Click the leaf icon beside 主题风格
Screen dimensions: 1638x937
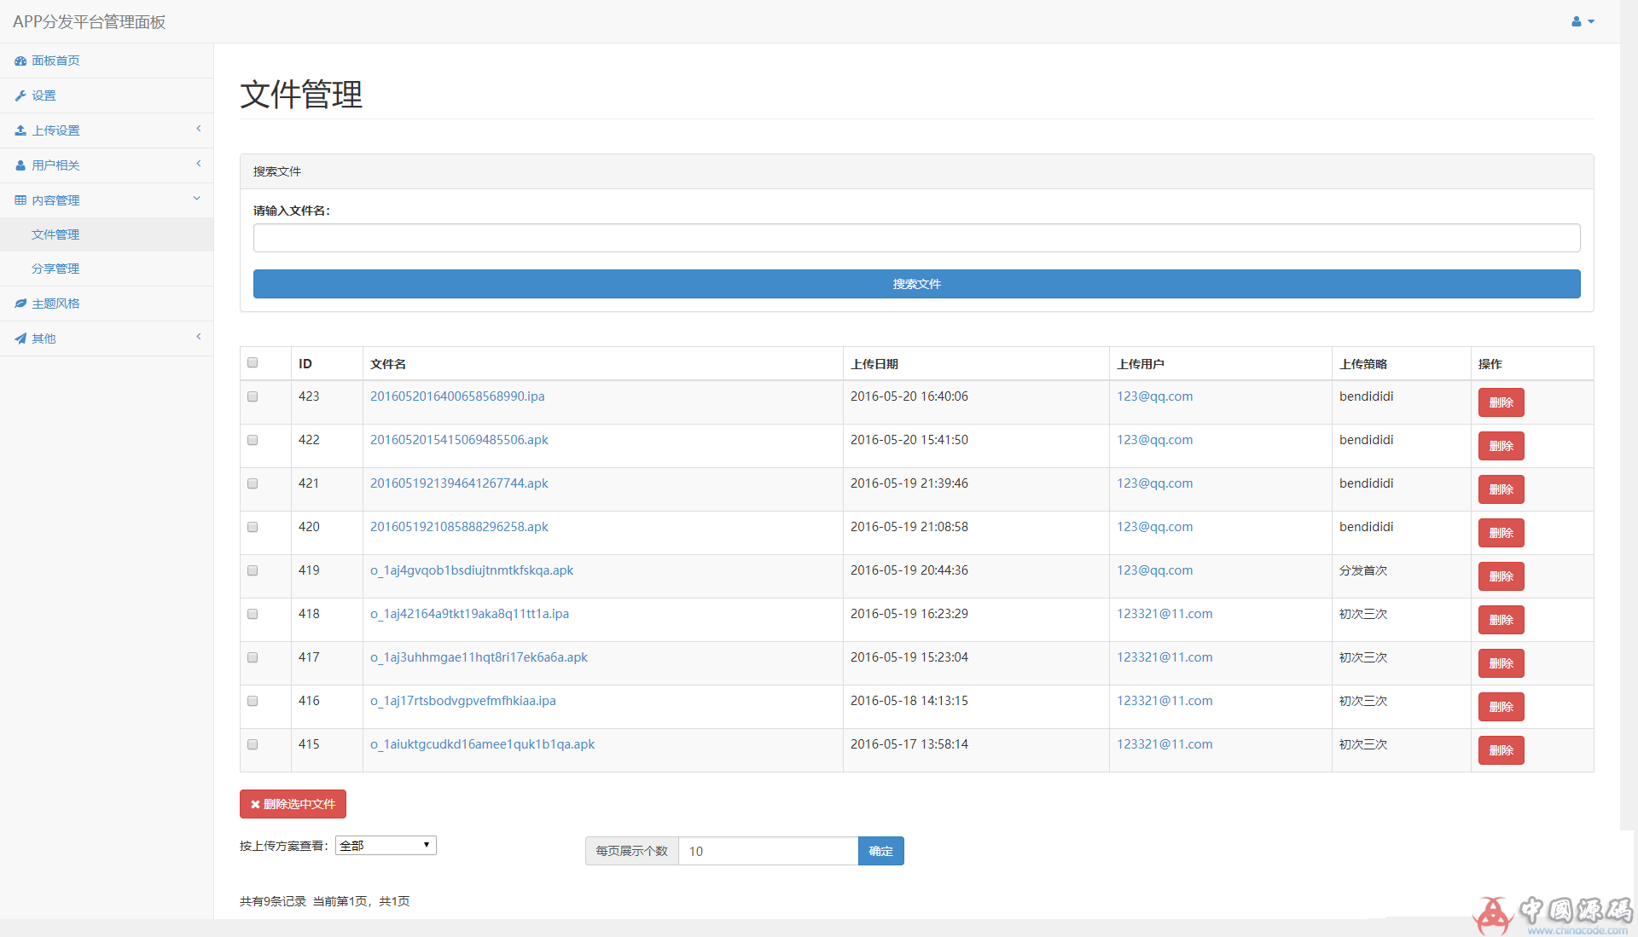[20, 304]
